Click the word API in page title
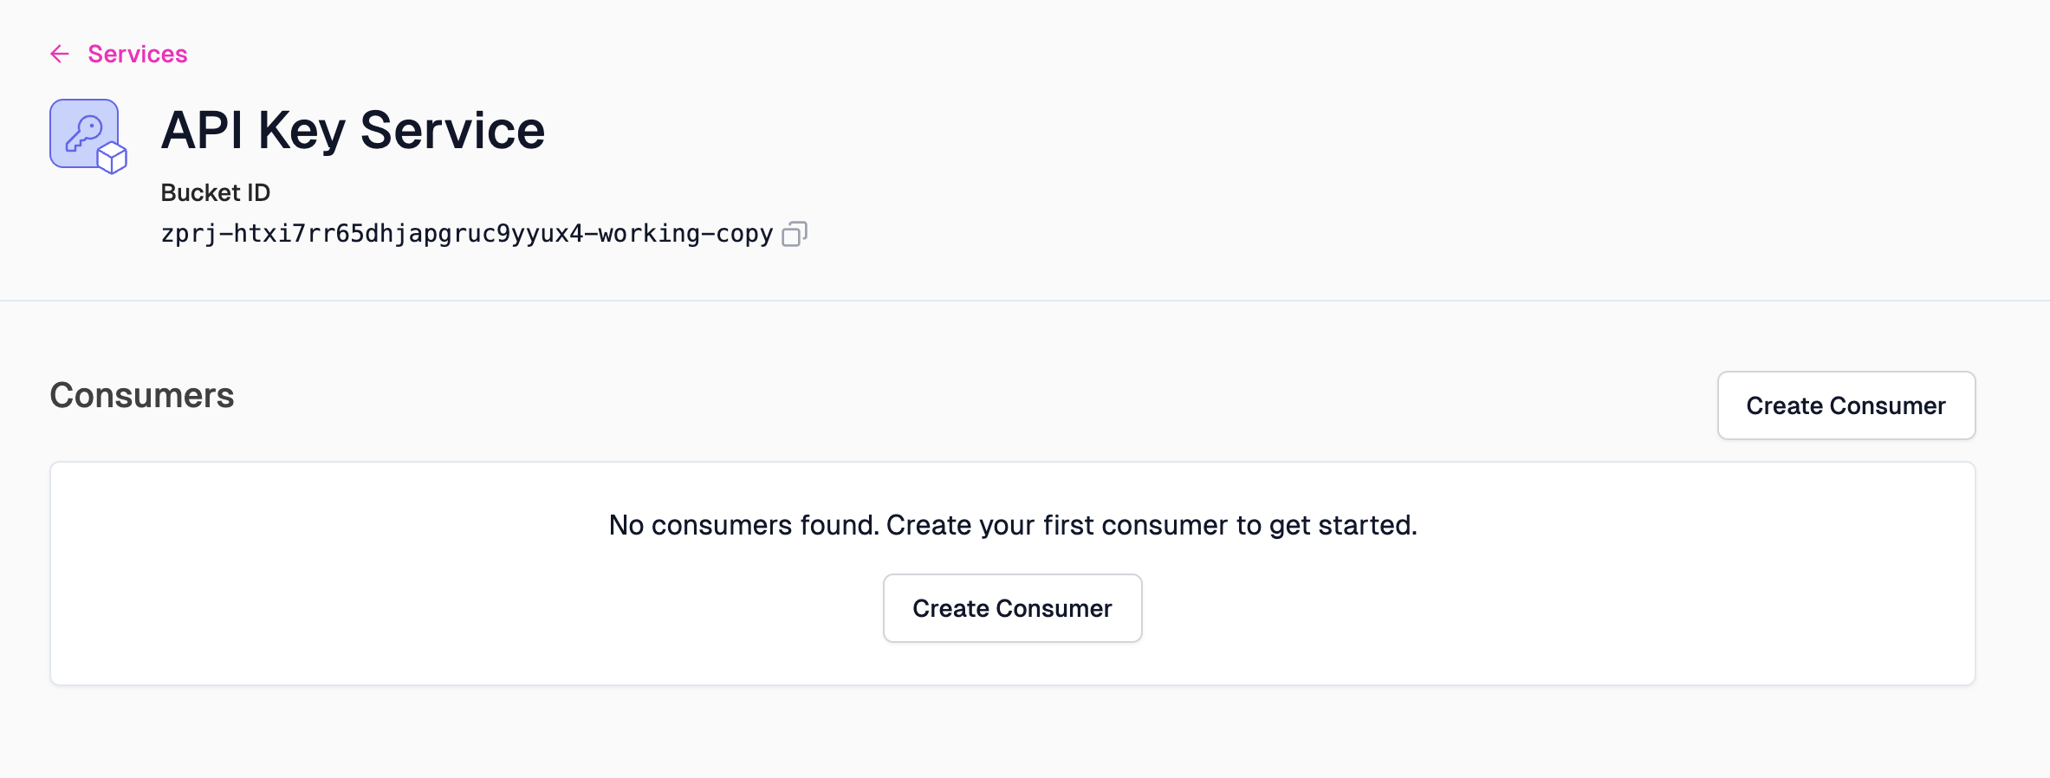The image size is (2050, 778). point(202,131)
